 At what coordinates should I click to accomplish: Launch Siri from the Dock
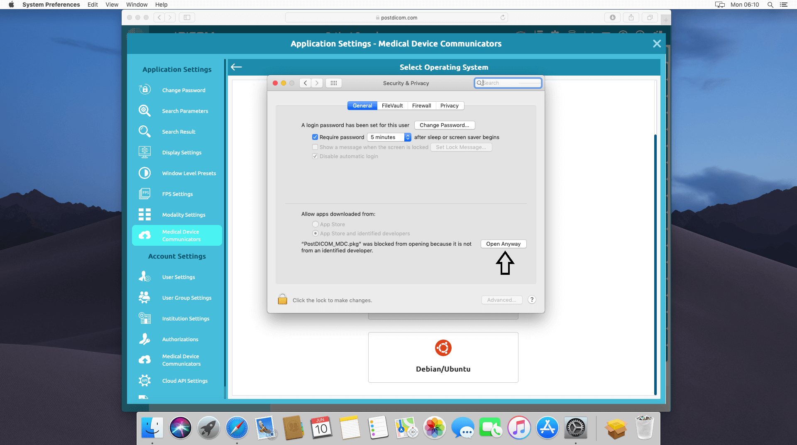(181, 428)
